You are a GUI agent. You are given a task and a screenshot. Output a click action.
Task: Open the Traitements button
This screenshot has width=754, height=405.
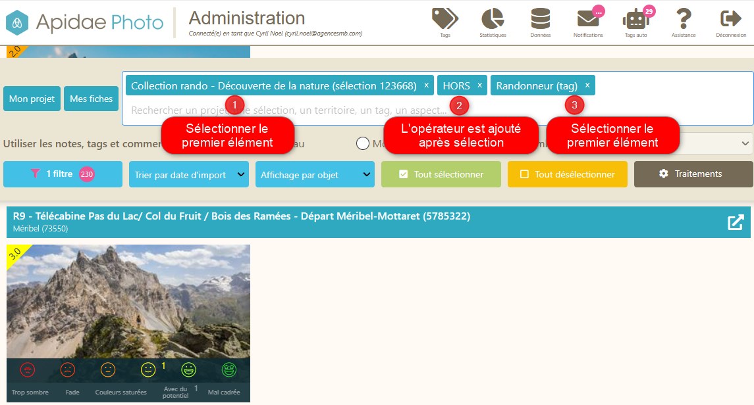pyautogui.click(x=693, y=174)
